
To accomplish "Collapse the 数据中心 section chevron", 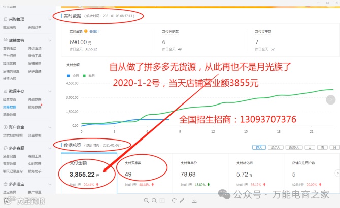I will pos(50,91).
